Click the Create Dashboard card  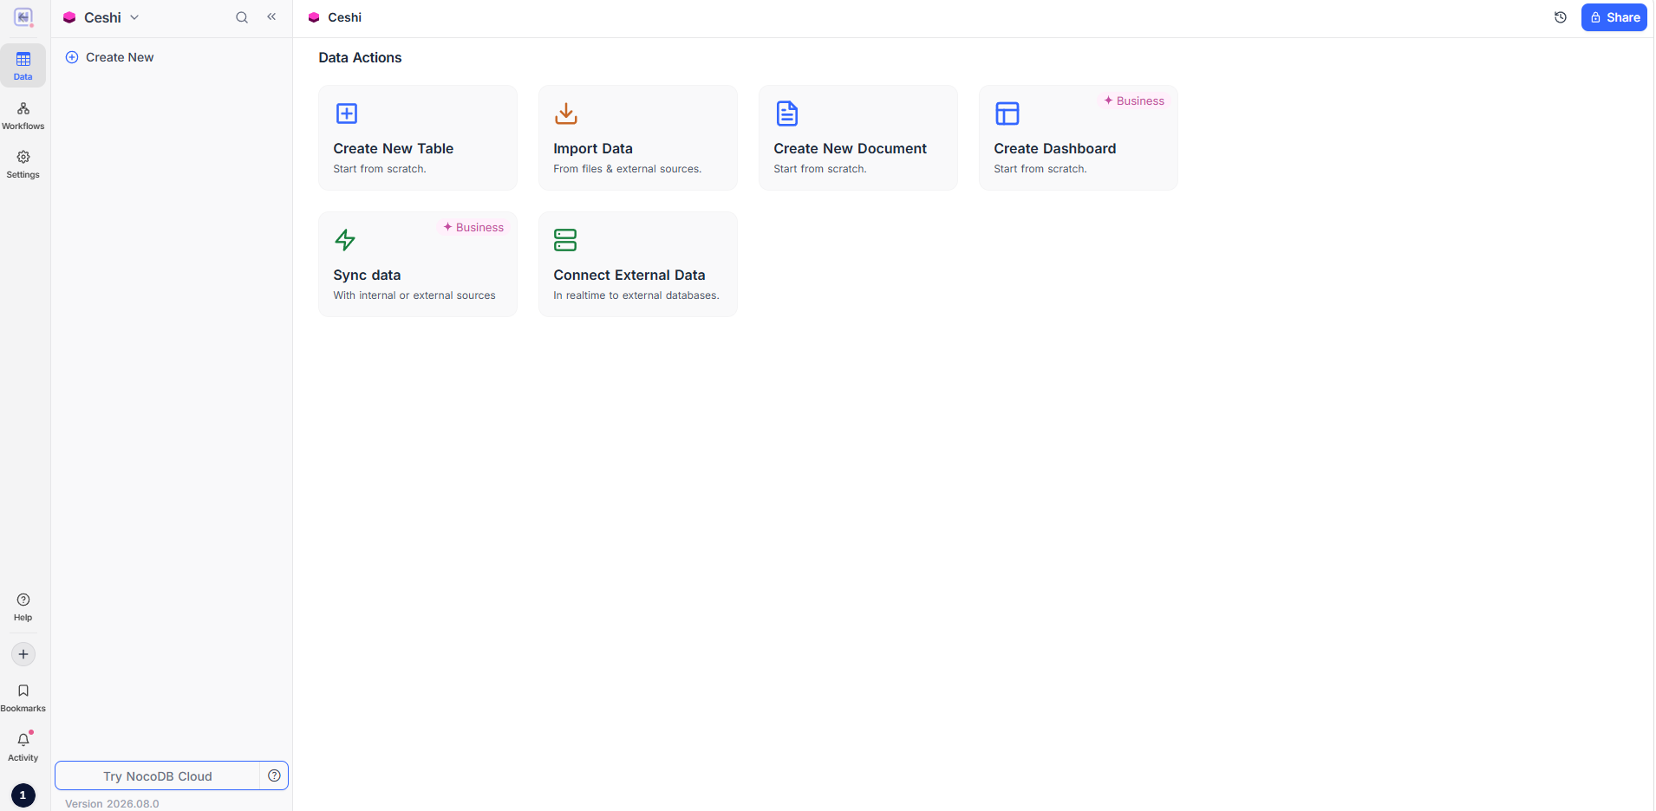point(1079,138)
